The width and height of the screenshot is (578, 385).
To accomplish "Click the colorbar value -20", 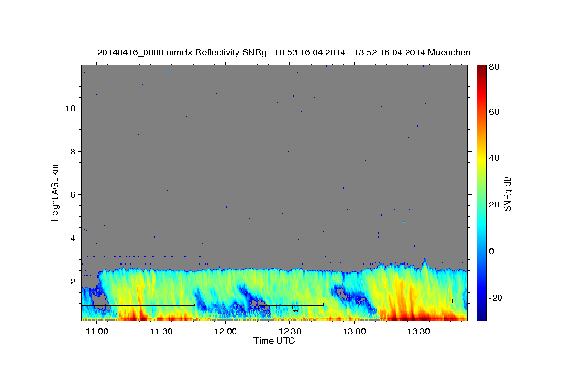I will point(495,298).
